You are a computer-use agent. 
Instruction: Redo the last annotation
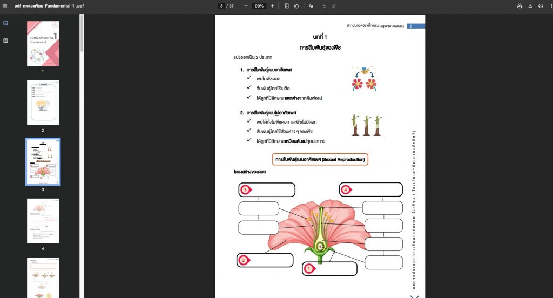click(334, 6)
